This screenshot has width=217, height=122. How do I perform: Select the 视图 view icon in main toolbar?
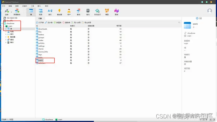[41, 12]
